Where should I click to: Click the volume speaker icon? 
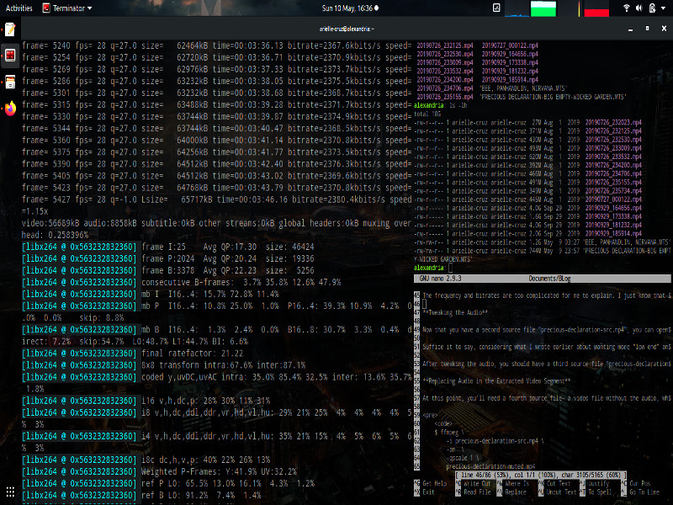pos(639,8)
